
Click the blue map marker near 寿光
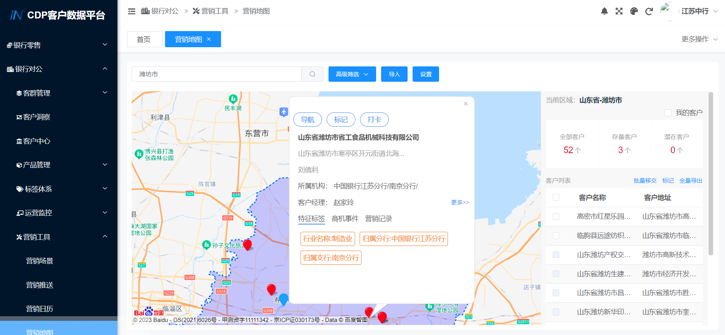(284, 299)
